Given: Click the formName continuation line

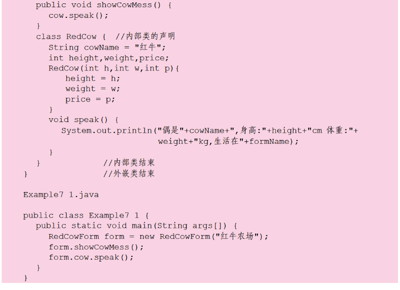Looking at the screenshot, I should (x=228, y=141).
